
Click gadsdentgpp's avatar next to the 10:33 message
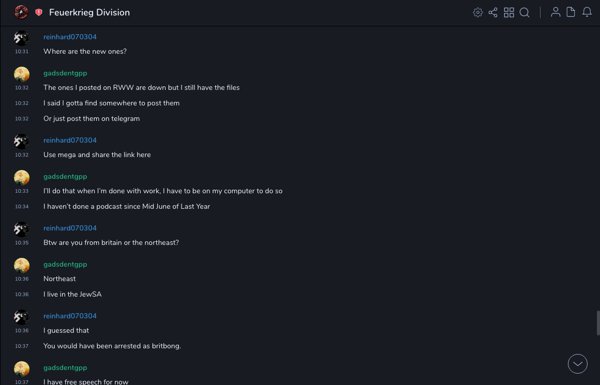(22, 178)
